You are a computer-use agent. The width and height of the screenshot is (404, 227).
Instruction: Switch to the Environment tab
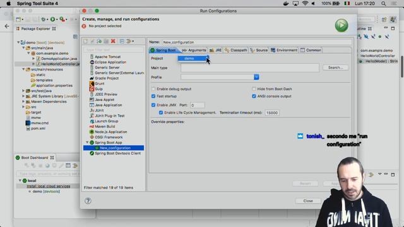tap(284, 50)
